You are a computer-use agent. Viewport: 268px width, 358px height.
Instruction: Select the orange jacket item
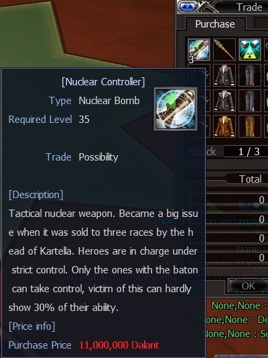[224, 126]
